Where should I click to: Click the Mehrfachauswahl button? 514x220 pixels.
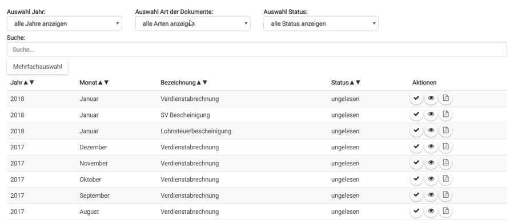37,67
